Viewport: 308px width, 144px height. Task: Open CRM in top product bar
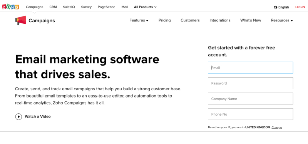point(53,7)
